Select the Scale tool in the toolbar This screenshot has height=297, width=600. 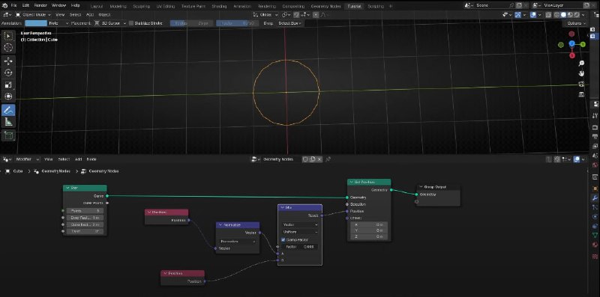click(8, 85)
